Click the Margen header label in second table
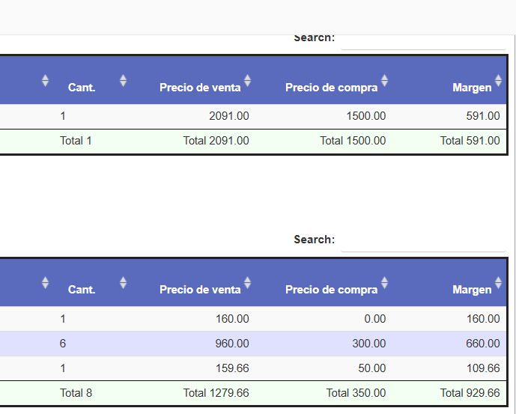Image resolution: width=516 pixels, height=414 pixels. click(x=472, y=290)
